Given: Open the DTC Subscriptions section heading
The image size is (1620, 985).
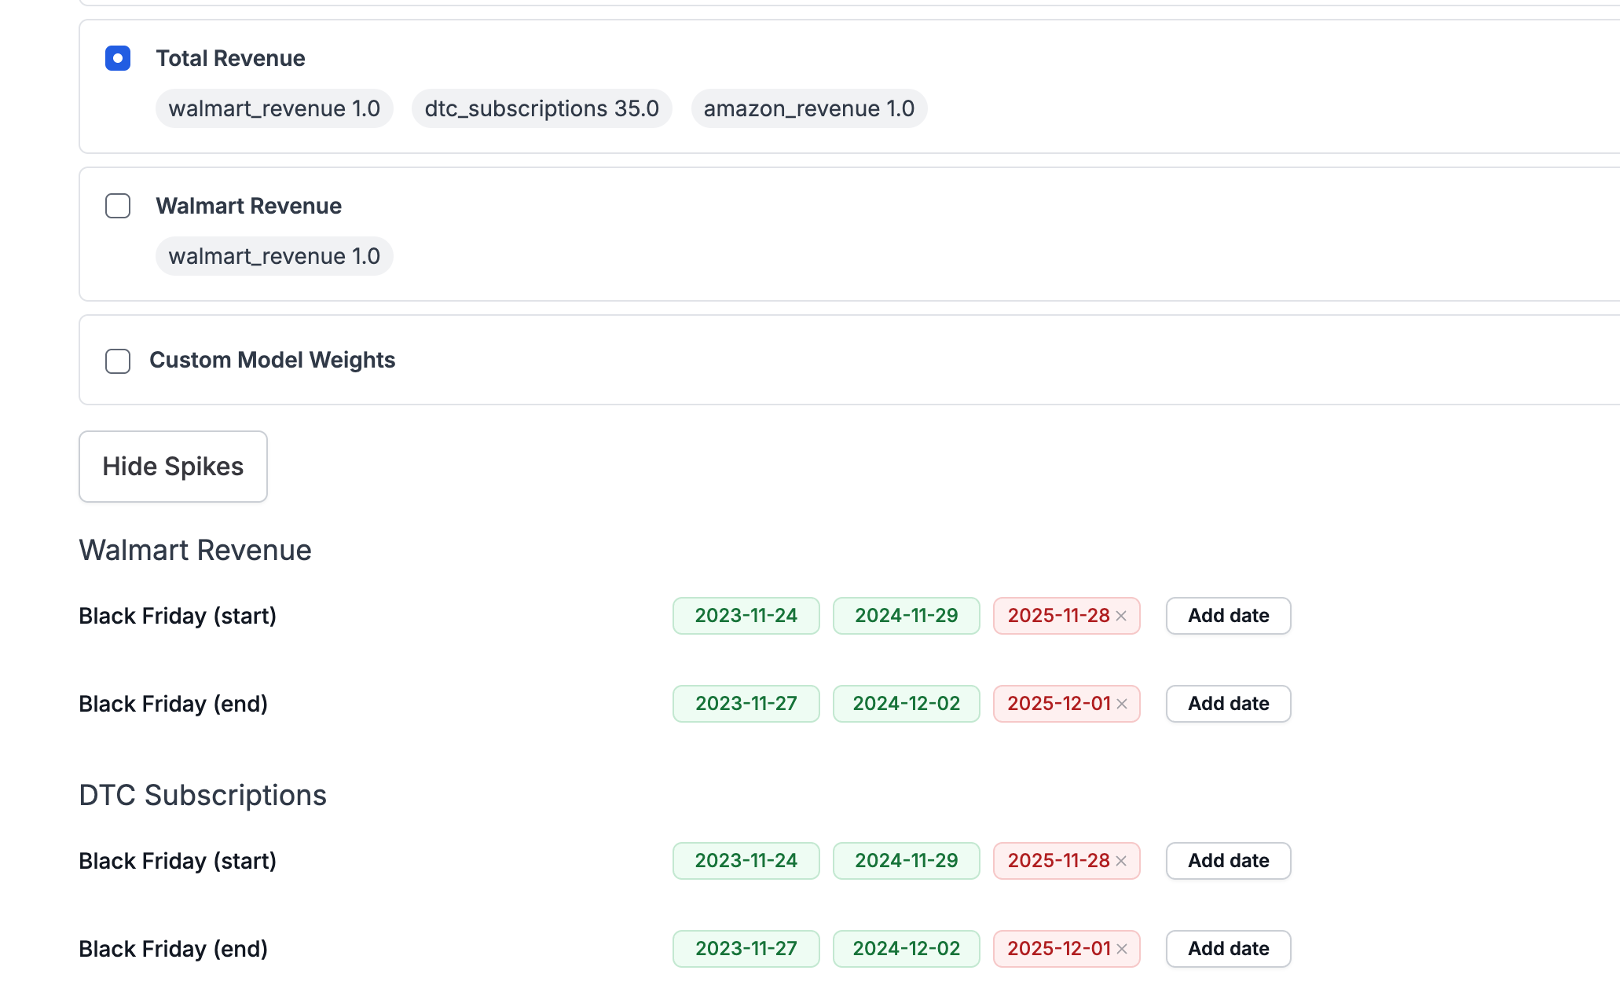Looking at the screenshot, I should pos(202,795).
